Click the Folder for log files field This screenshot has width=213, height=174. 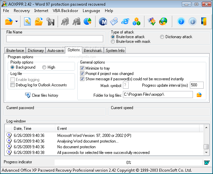158,94
